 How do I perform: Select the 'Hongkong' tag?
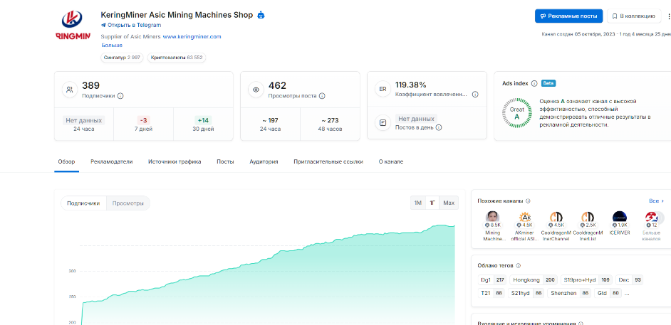coord(534,280)
